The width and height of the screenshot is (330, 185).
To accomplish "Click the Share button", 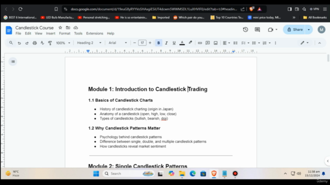I will point(295,30).
